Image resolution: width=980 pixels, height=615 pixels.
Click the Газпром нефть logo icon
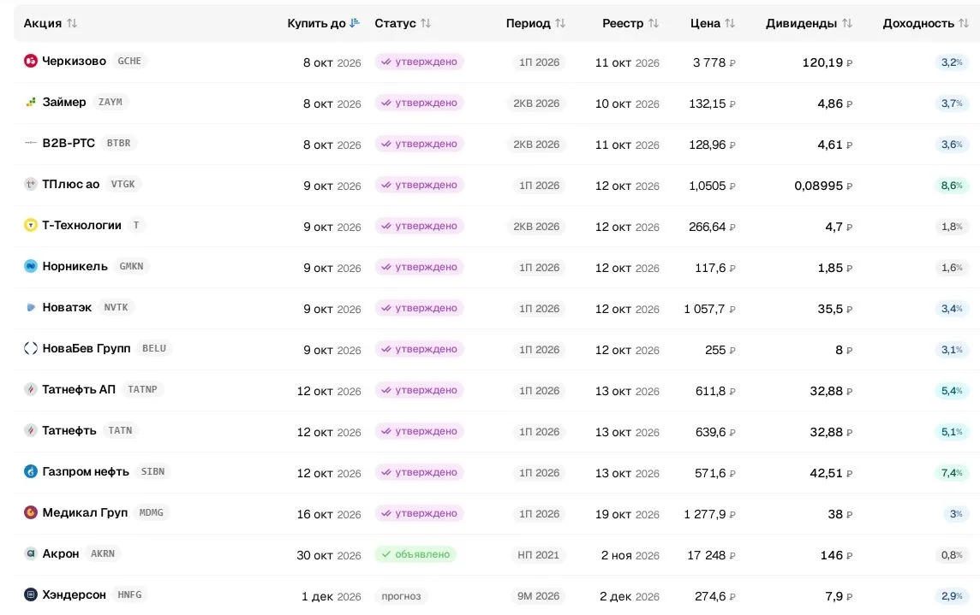[x=31, y=471]
